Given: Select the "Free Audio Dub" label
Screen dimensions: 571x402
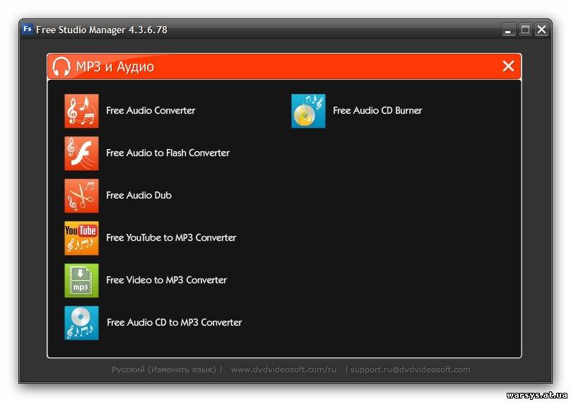Looking at the screenshot, I should coord(139,195).
